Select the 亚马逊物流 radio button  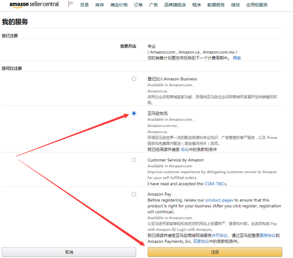pos(134,113)
